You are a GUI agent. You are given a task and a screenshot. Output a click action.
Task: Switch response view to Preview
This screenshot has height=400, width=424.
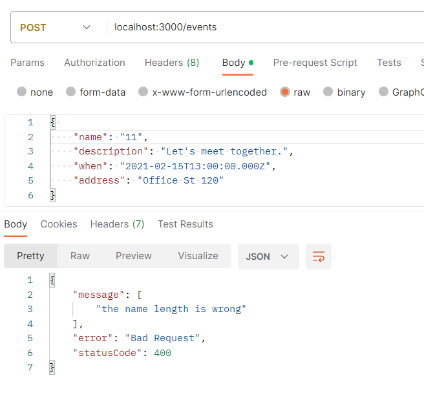(134, 256)
